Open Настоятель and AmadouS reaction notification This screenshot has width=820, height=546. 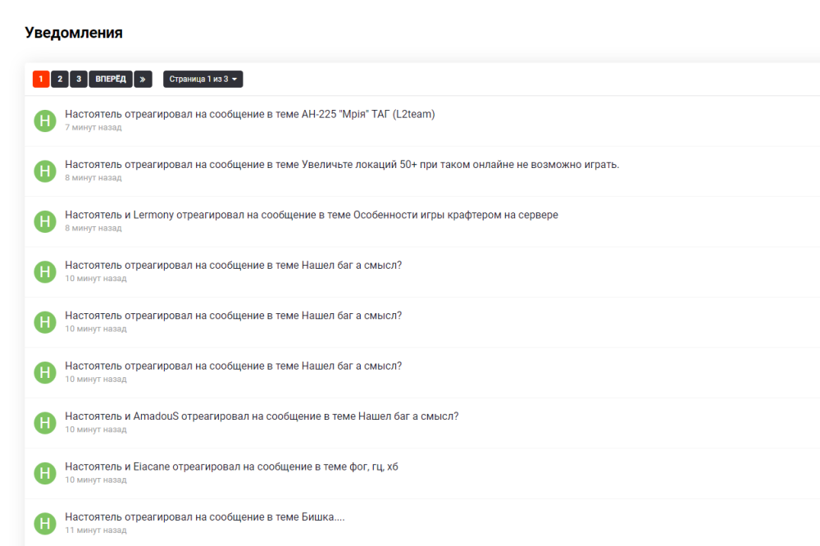pos(262,416)
